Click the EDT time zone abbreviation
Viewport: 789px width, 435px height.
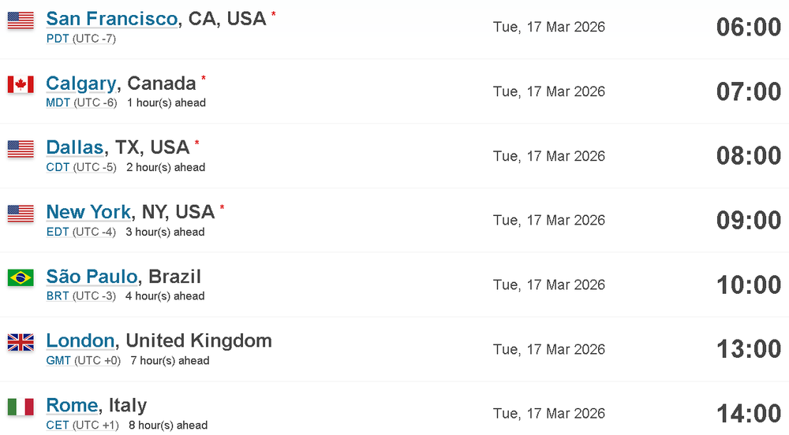pyautogui.click(x=58, y=232)
